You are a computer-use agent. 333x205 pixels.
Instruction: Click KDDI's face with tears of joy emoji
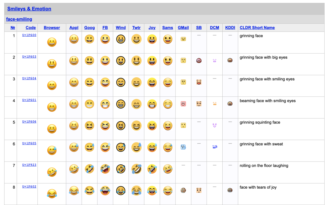pyautogui.click(x=230, y=190)
